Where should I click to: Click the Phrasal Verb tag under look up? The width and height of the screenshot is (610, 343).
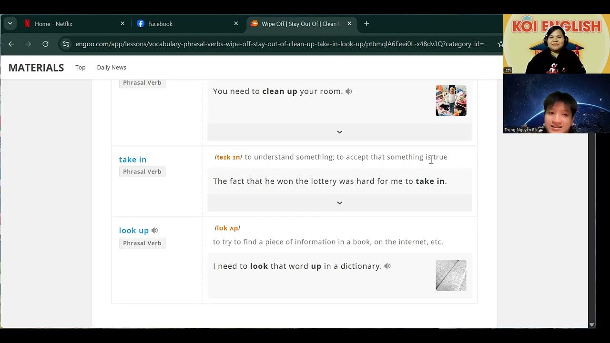point(142,243)
